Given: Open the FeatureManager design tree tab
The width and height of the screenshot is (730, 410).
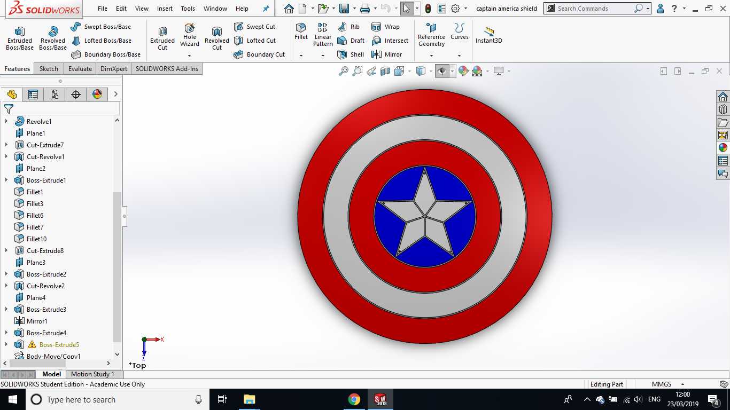Looking at the screenshot, I should 12,94.
